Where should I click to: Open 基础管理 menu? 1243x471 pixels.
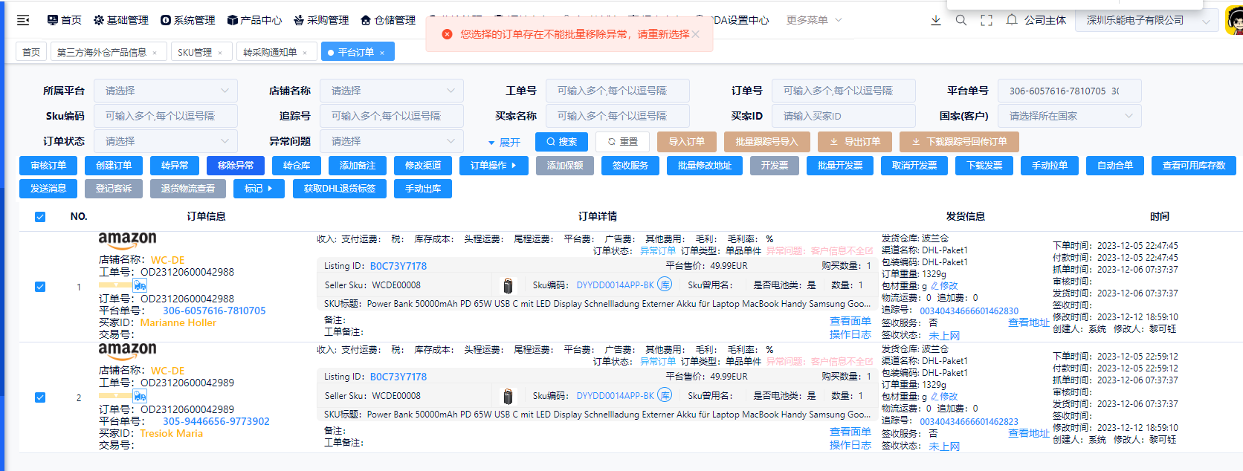(x=121, y=20)
